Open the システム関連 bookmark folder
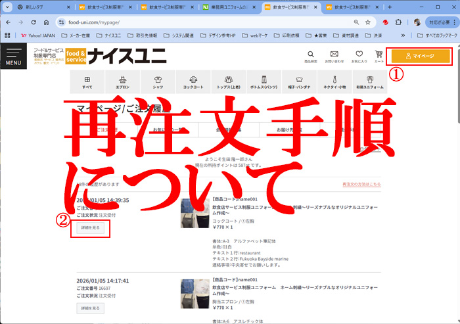 click(x=179, y=35)
